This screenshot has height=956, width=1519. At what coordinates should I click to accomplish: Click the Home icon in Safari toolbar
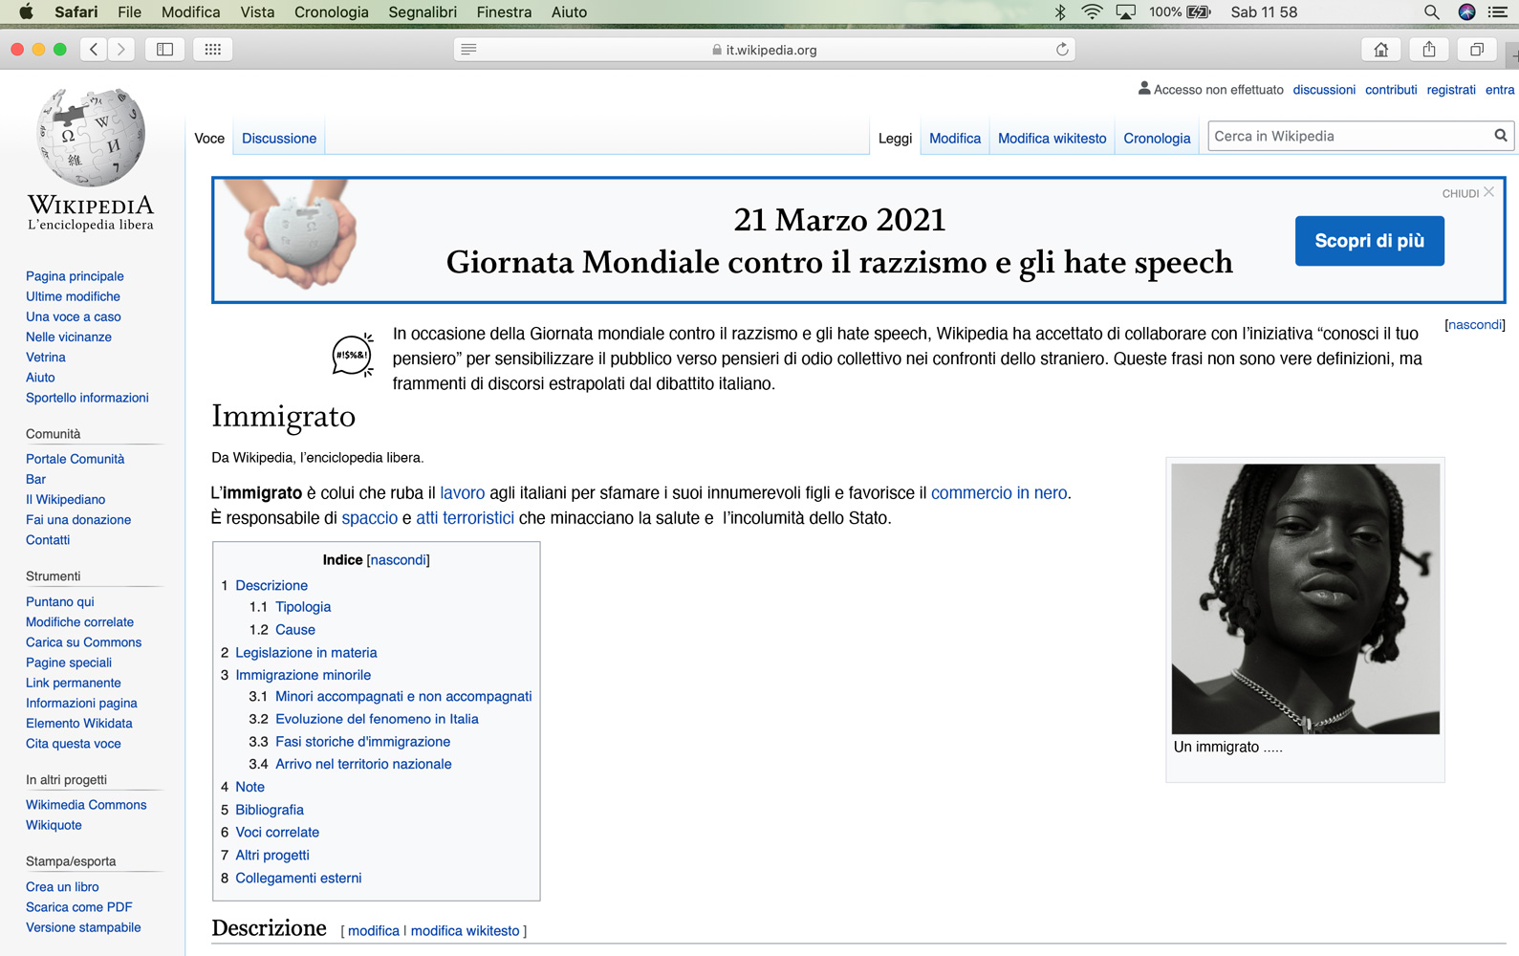pyautogui.click(x=1381, y=50)
